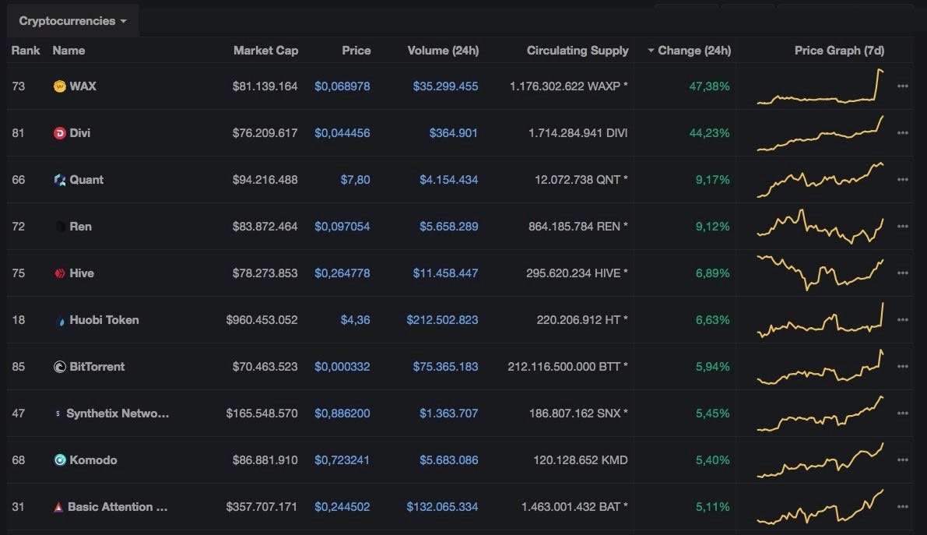Open the Synthetix Network coin link
Viewport: 927px width, 535px height.
(x=118, y=414)
